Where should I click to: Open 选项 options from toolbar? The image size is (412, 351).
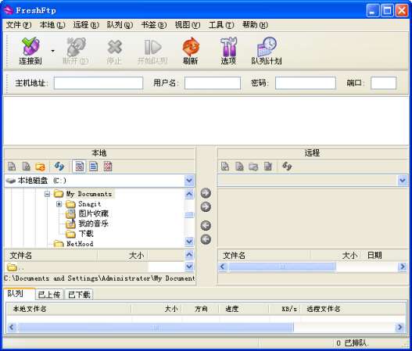pos(228,51)
